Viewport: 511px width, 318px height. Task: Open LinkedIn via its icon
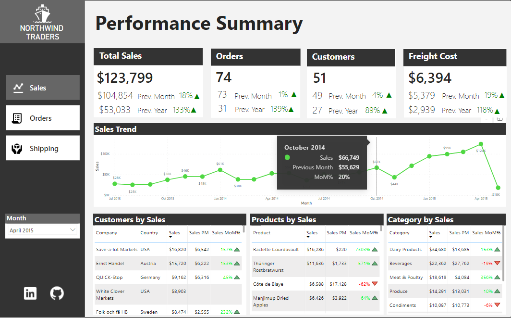coord(30,293)
